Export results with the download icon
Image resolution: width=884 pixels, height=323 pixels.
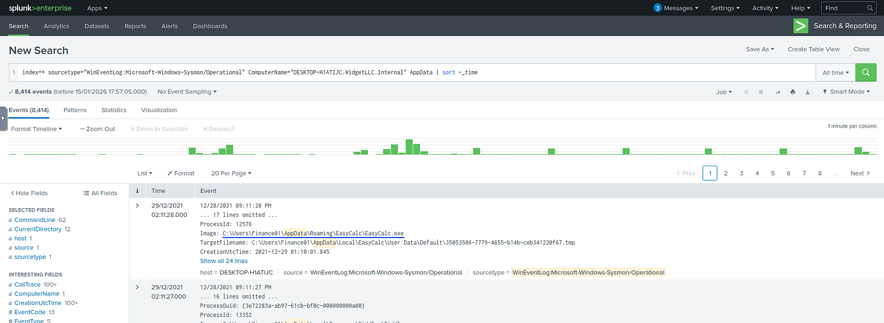coord(807,92)
